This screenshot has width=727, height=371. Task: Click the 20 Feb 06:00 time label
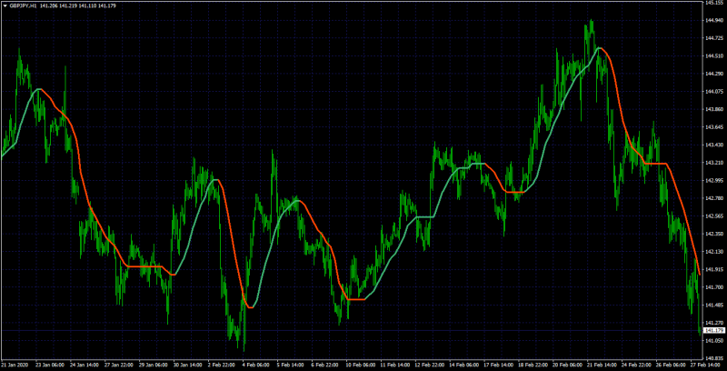(x=567, y=366)
